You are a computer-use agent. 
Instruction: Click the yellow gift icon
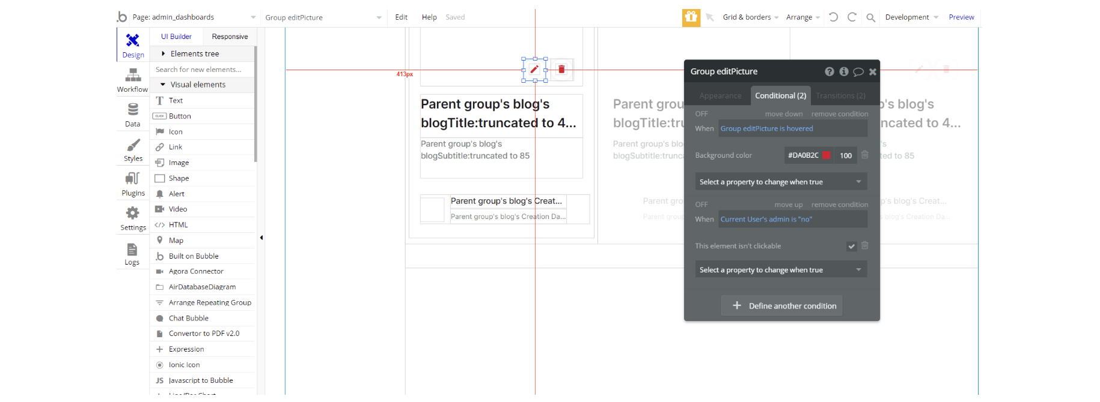pyautogui.click(x=691, y=17)
